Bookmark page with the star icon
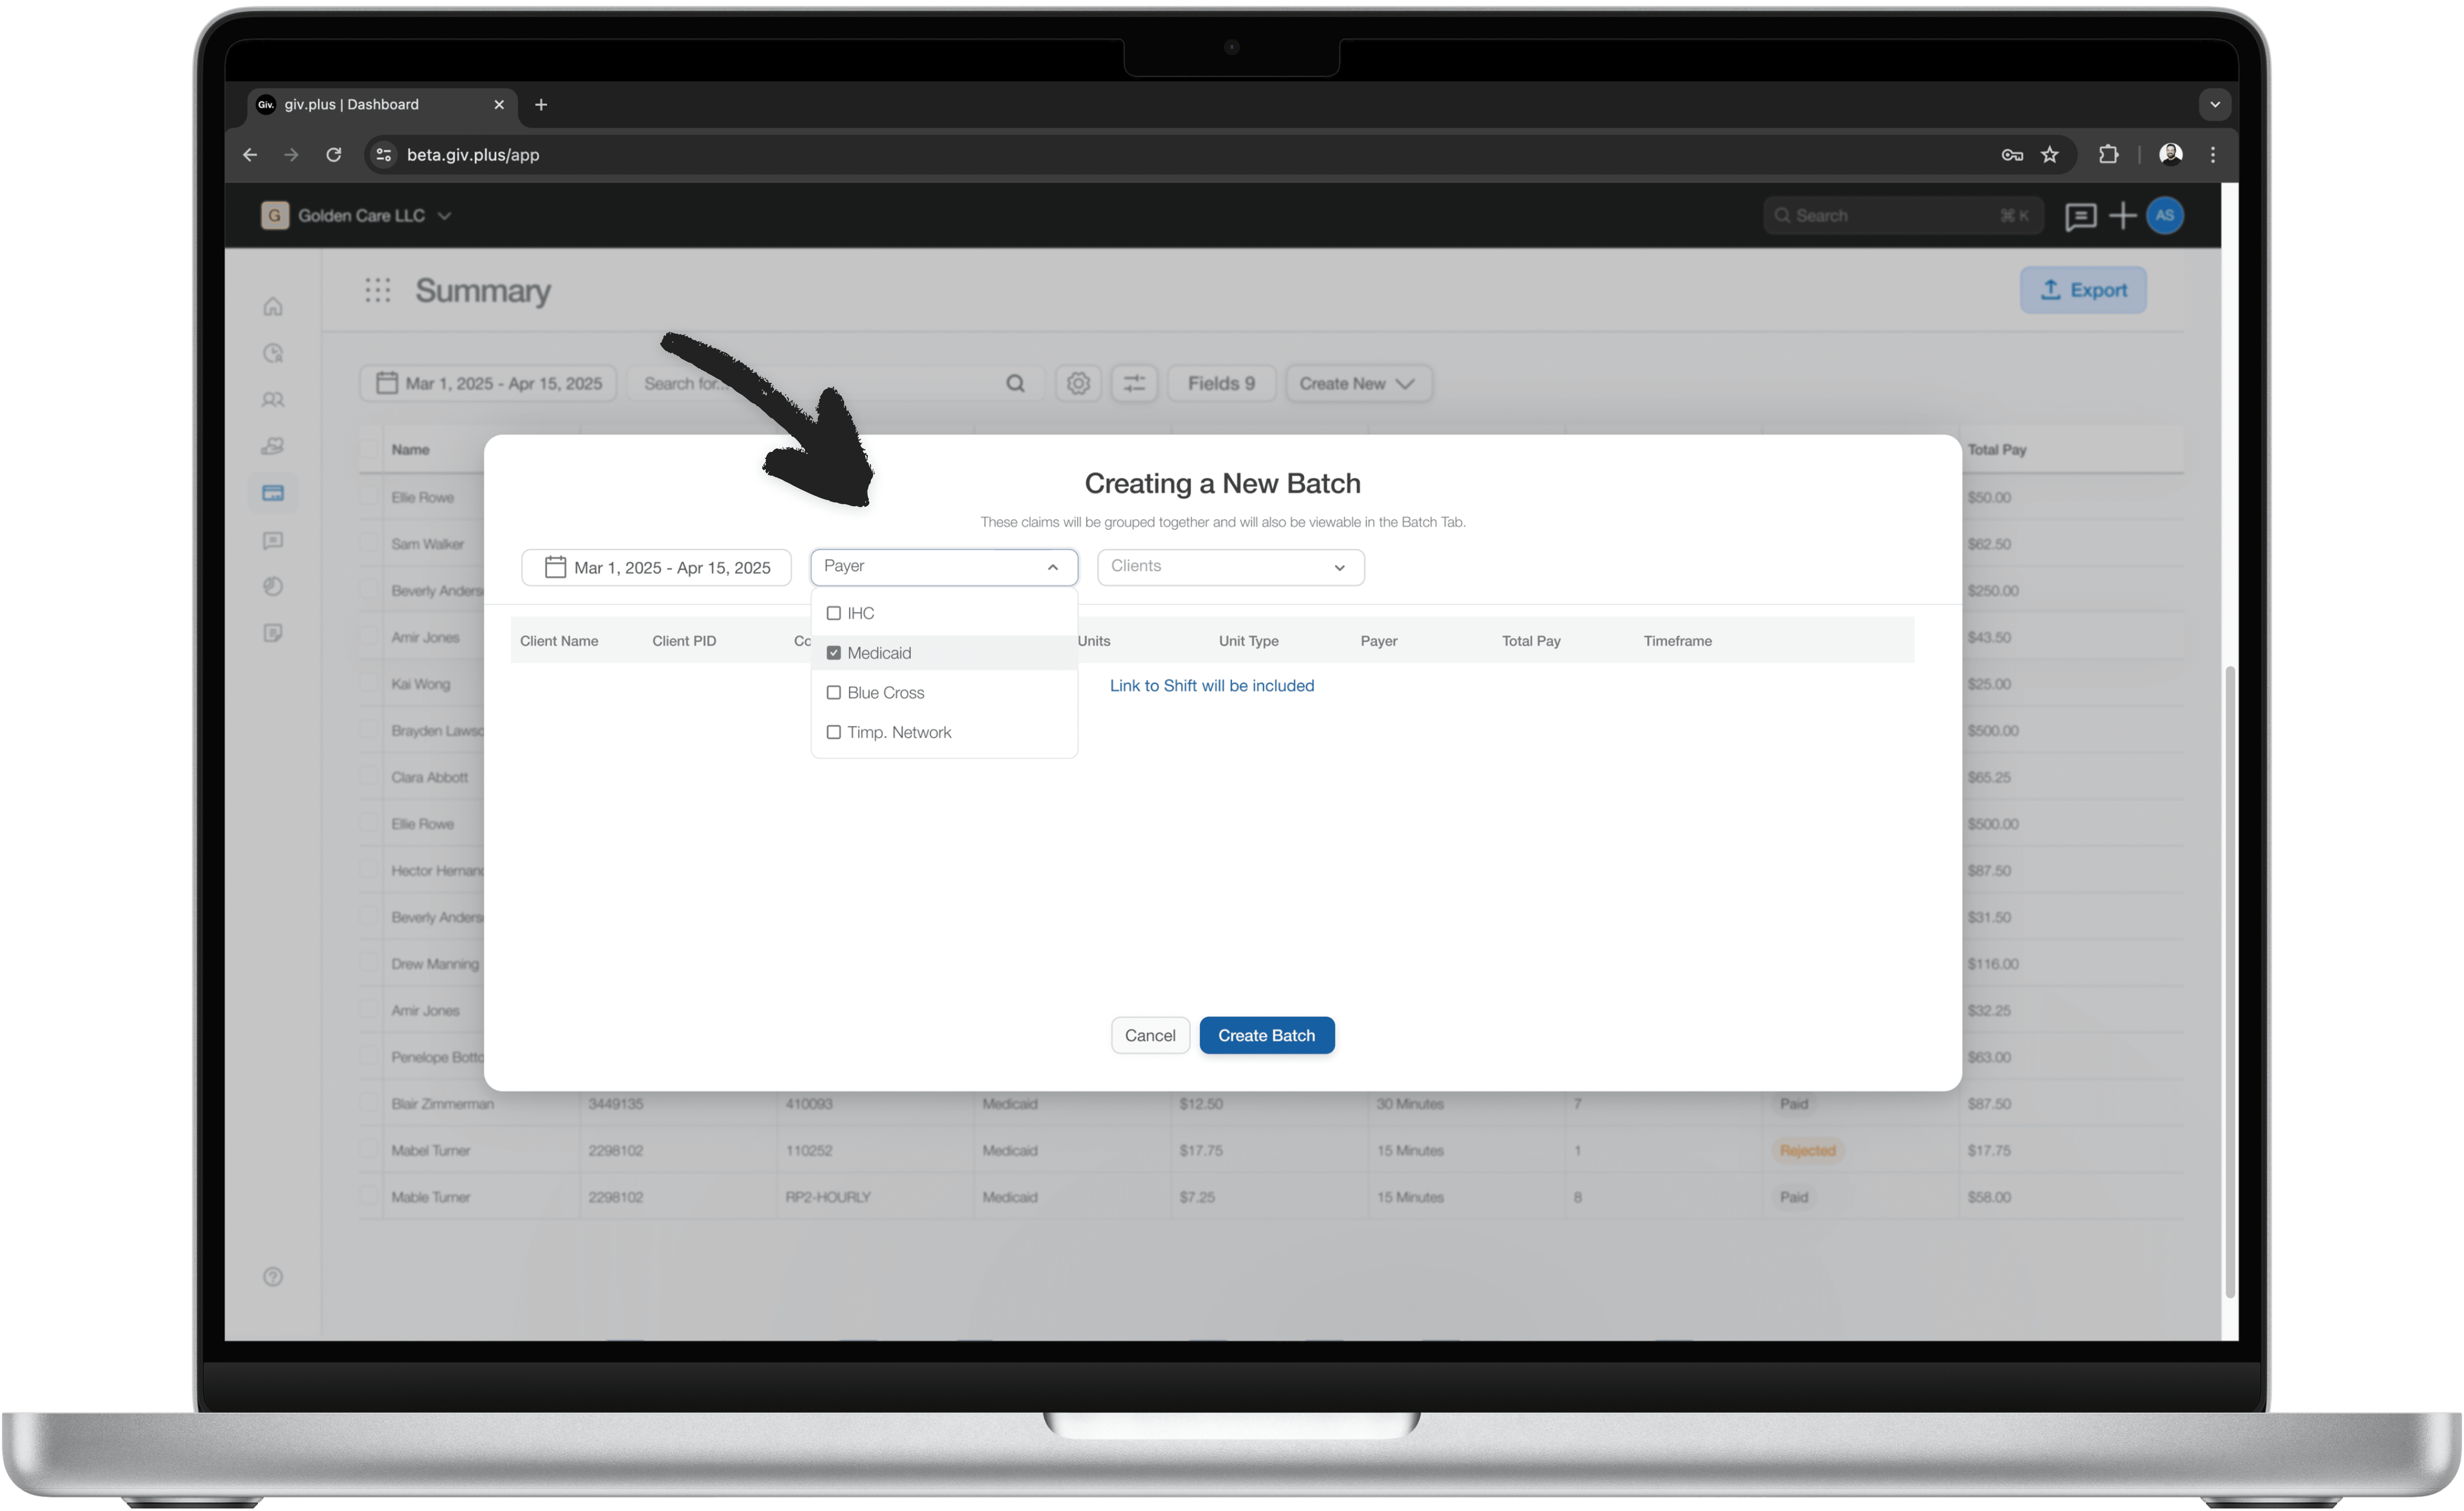2464x1511 pixels. [x=2050, y=154]
